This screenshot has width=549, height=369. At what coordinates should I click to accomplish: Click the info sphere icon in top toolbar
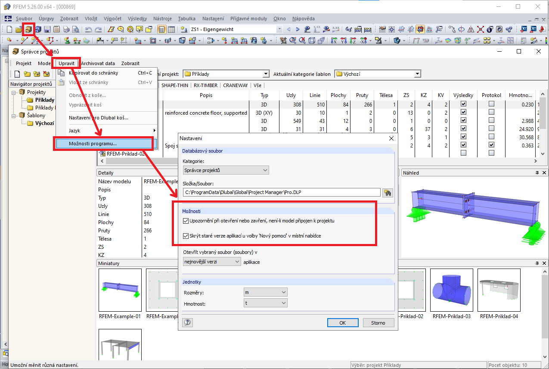pos(490,29)
